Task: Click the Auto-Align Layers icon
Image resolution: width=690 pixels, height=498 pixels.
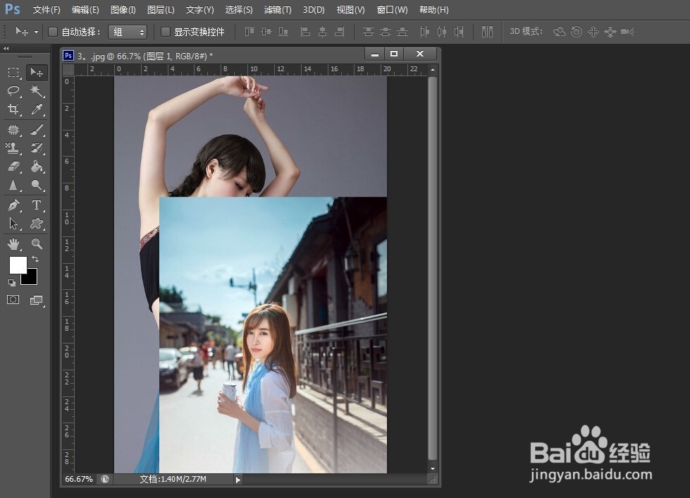Action: pos(487,32)
